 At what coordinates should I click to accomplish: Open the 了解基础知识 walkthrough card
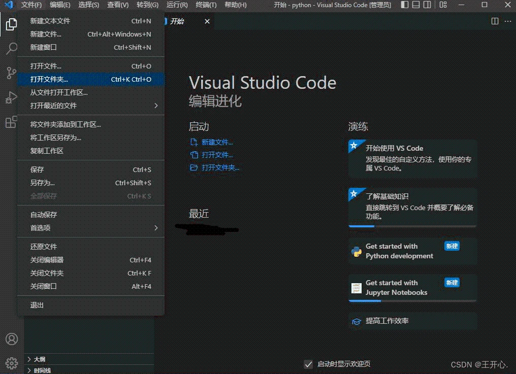(x=413, y=207)
